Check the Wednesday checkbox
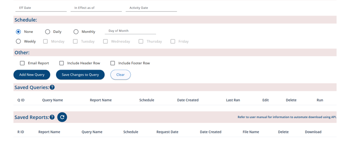Viewport: 338px width, 154px height. 105,41
